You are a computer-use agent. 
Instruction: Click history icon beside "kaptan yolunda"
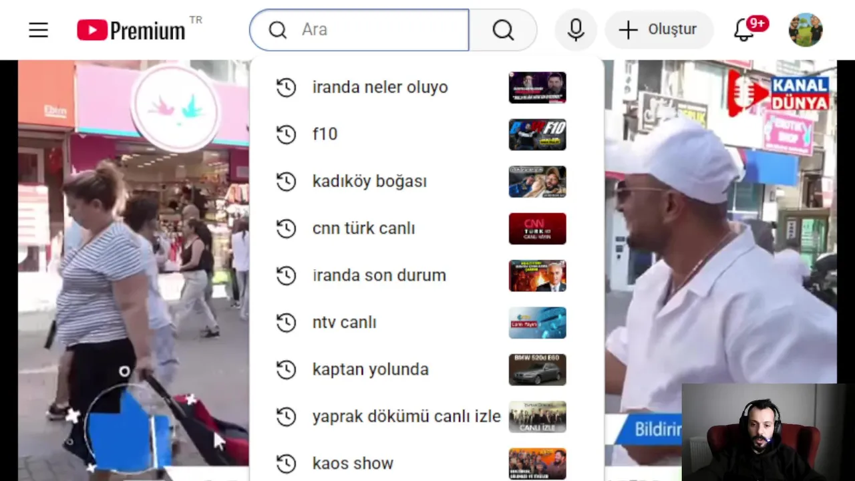pyautogui.click(x=286, y=369)
